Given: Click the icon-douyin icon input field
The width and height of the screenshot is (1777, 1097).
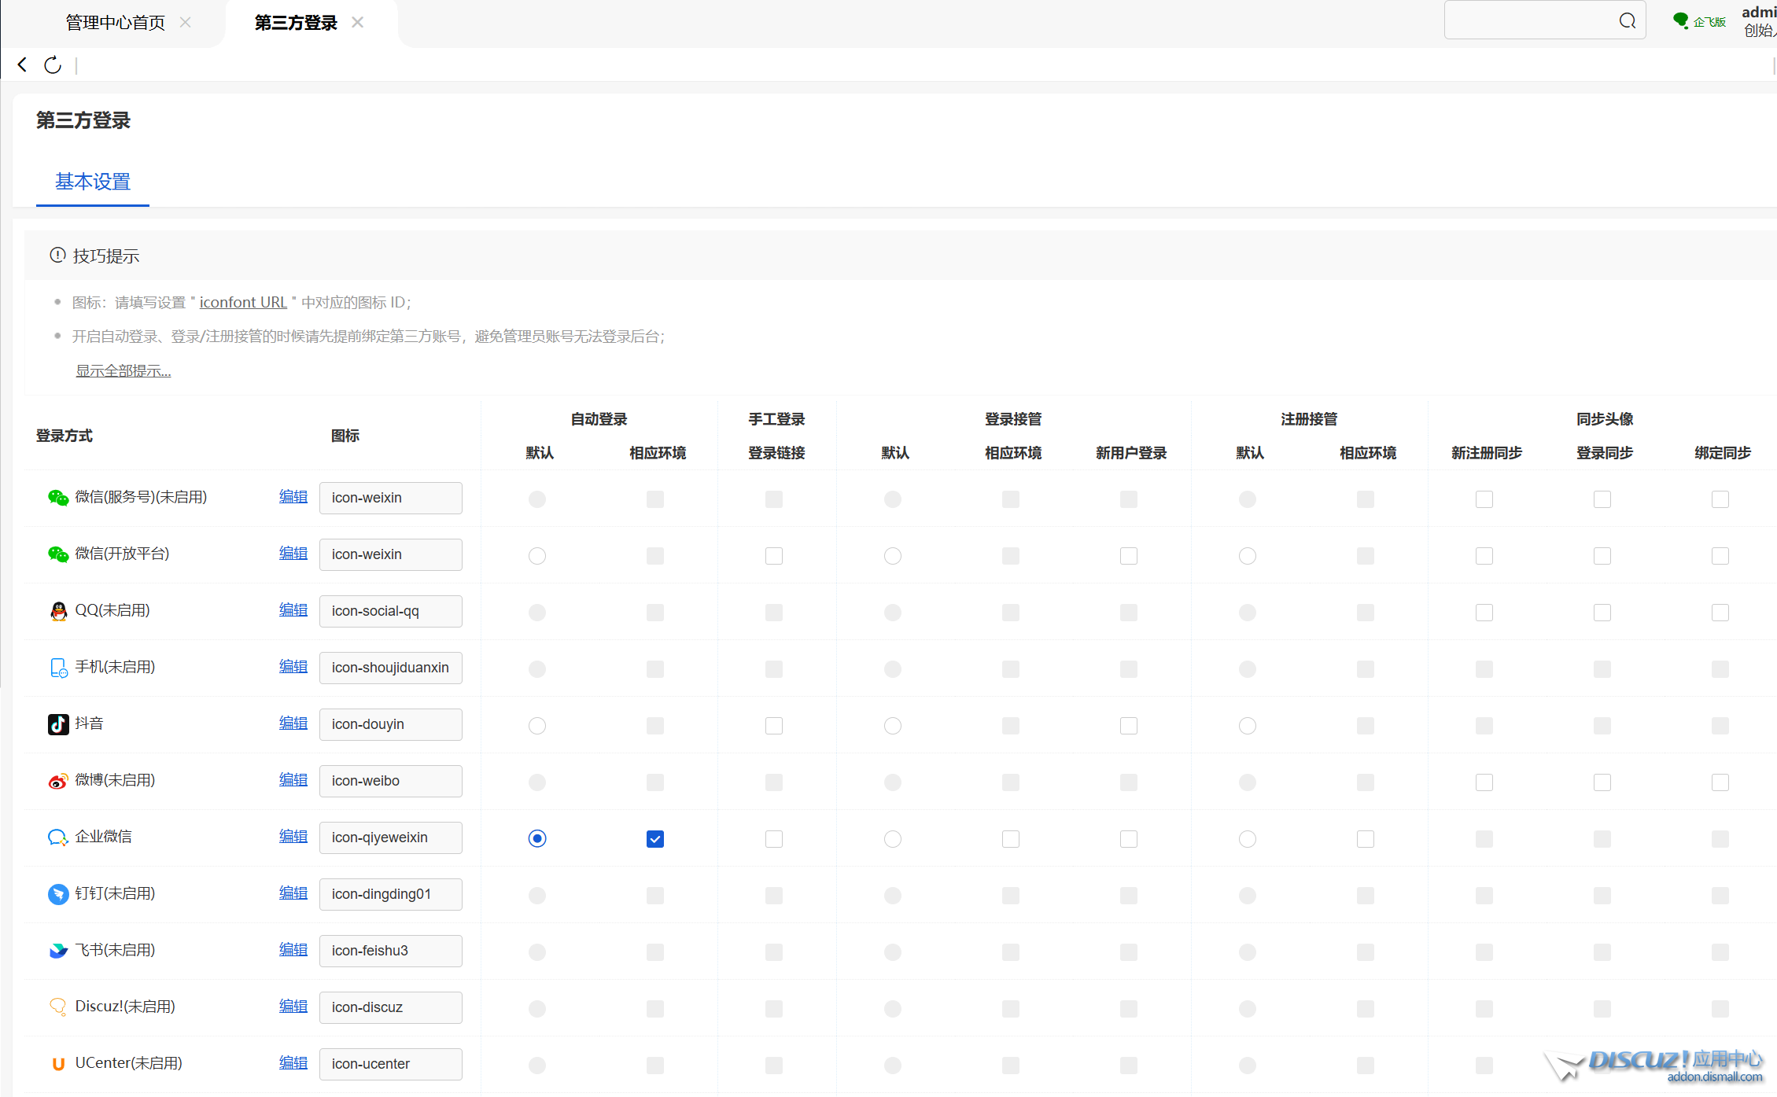Looking at the screenshot, I should (390, 724).
